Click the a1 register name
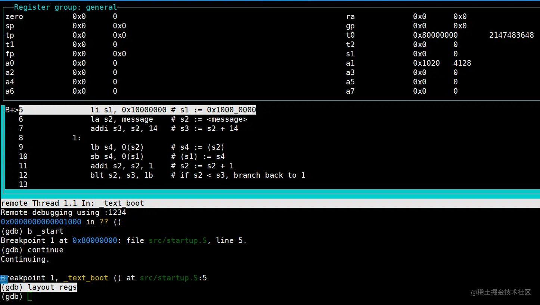 (350, 63)
